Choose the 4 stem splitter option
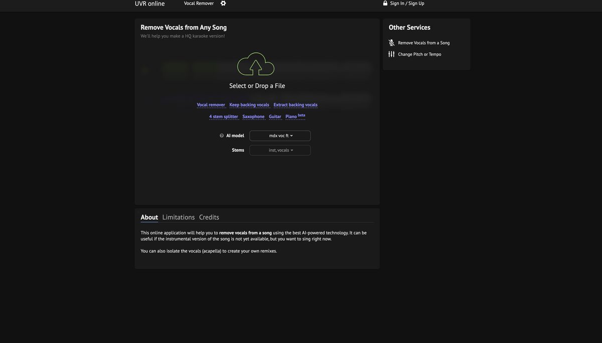The height and width of the screenshot is (343, 602). [x=224, y=117]
